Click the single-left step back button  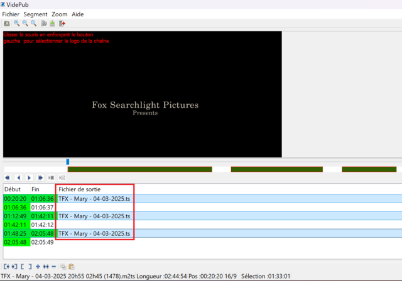18,178
